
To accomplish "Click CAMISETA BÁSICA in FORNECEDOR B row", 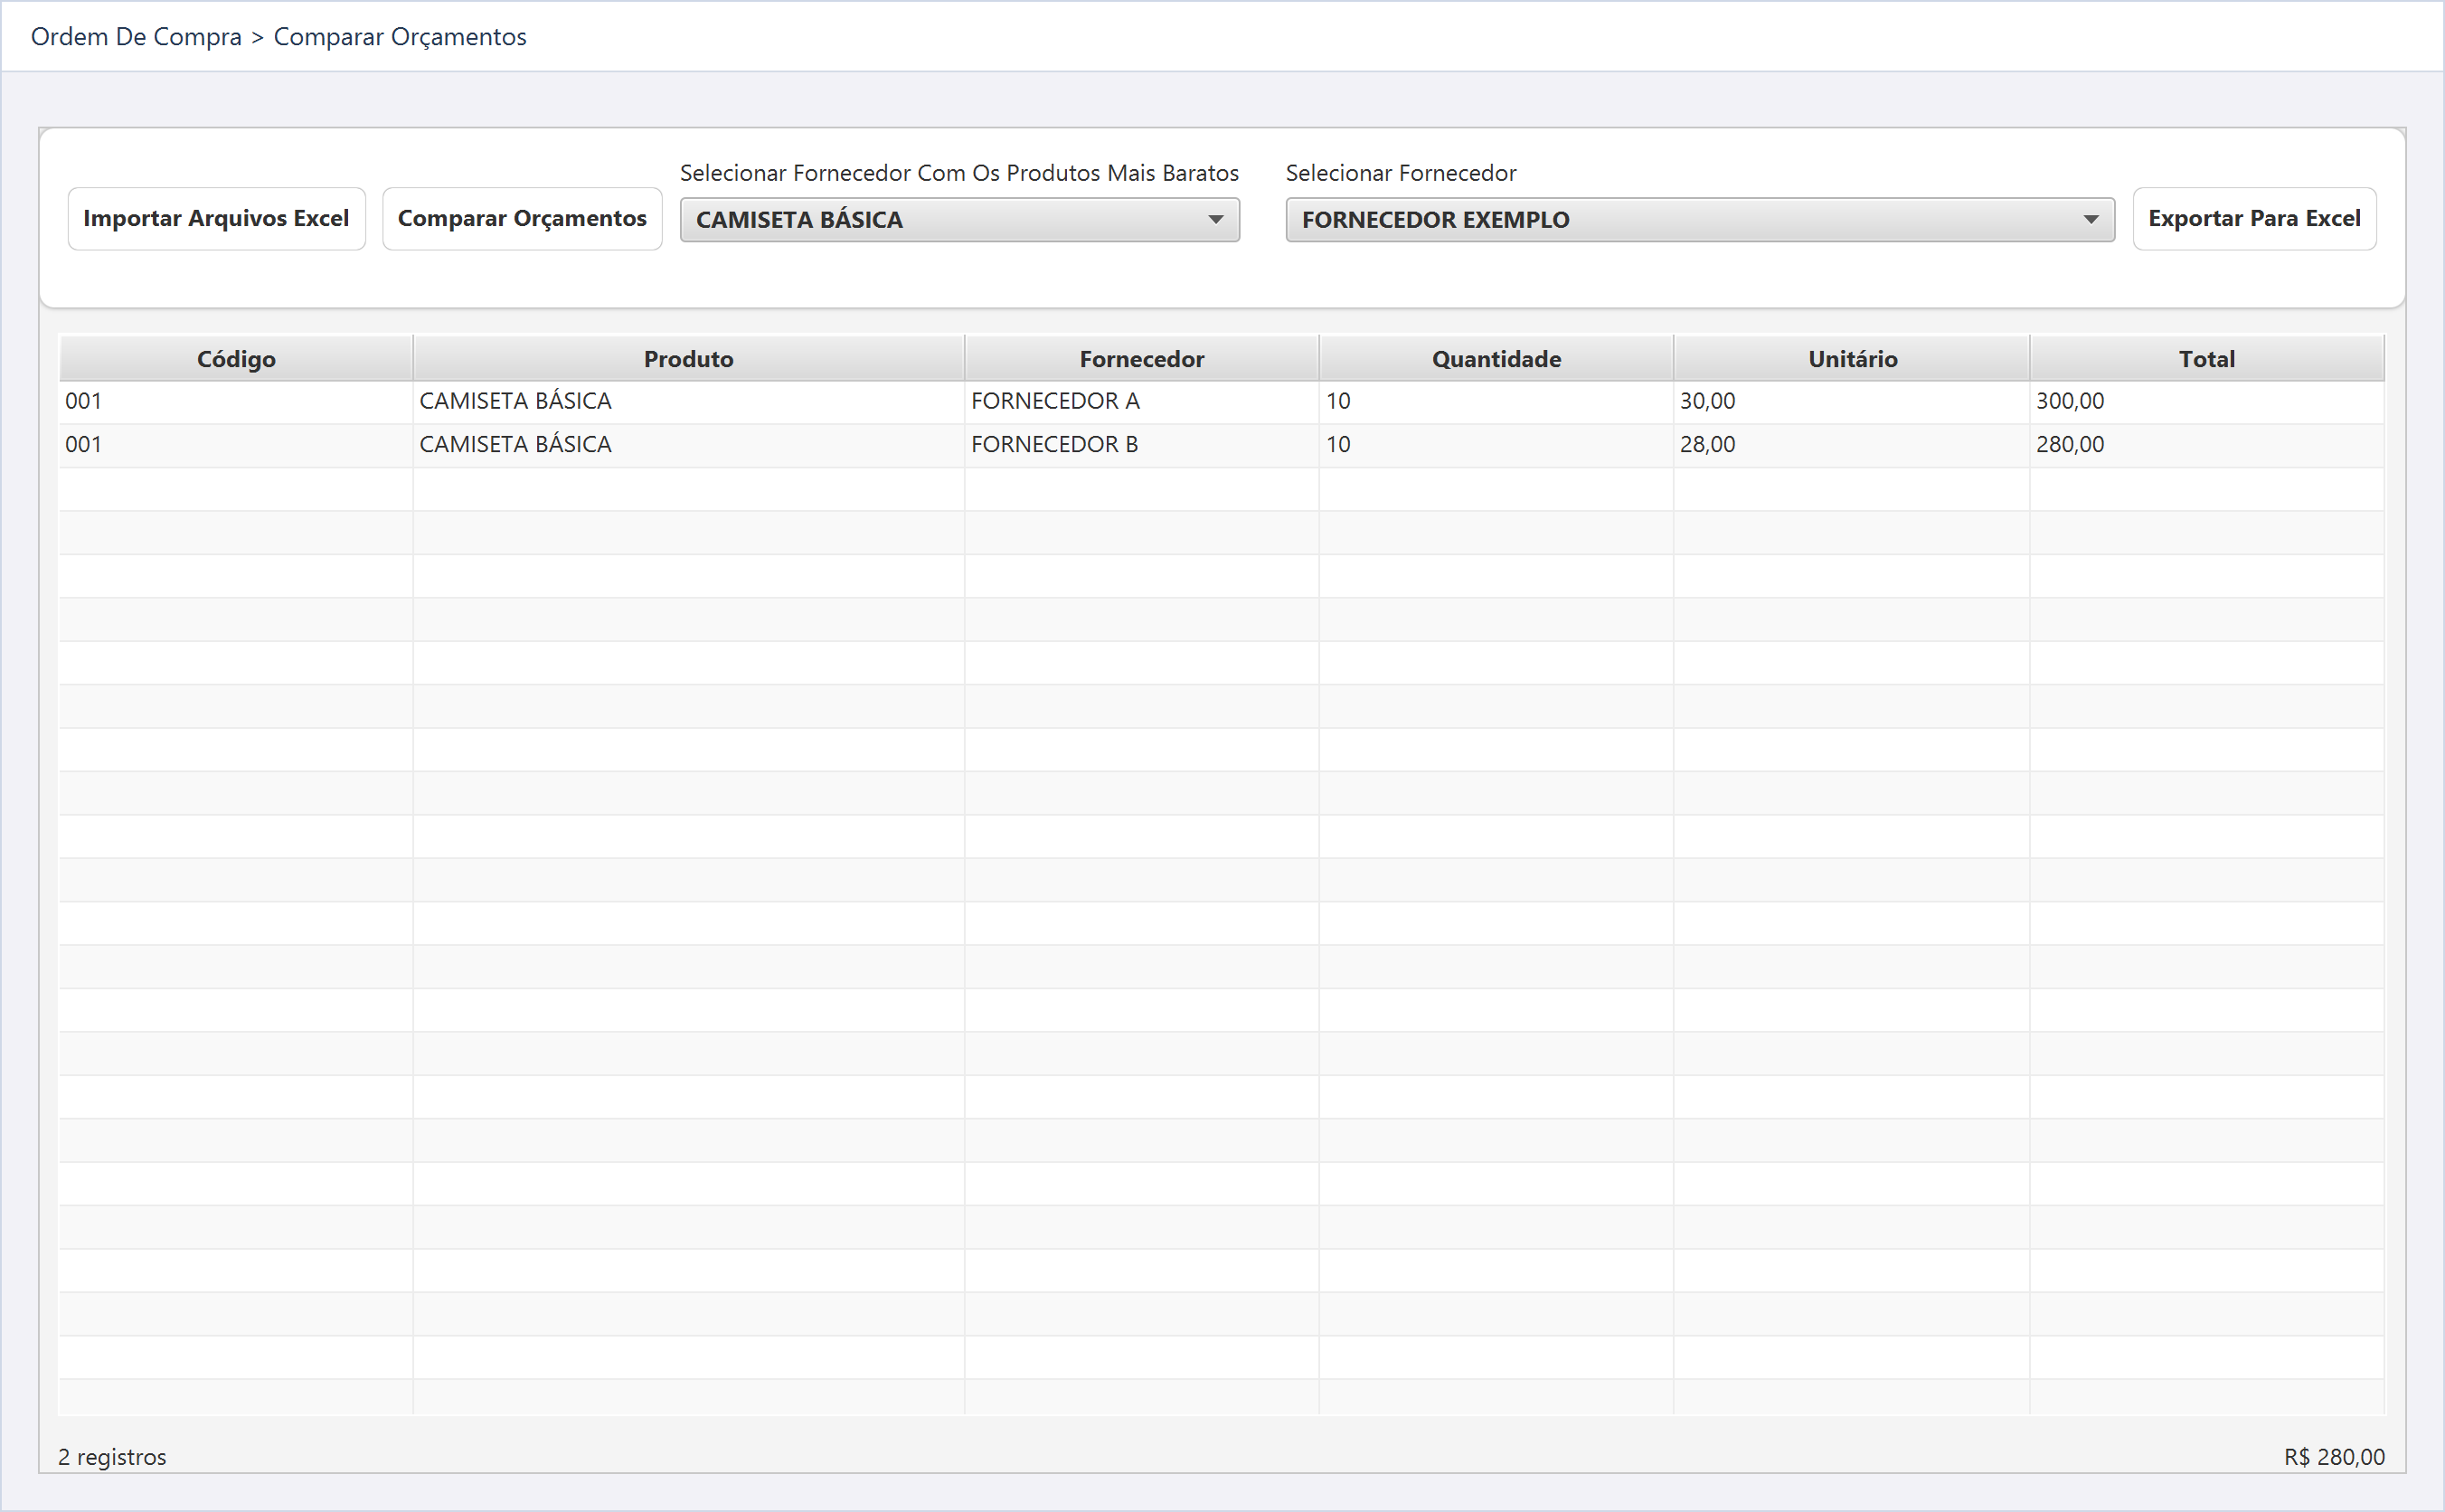I will coord(689,444).
